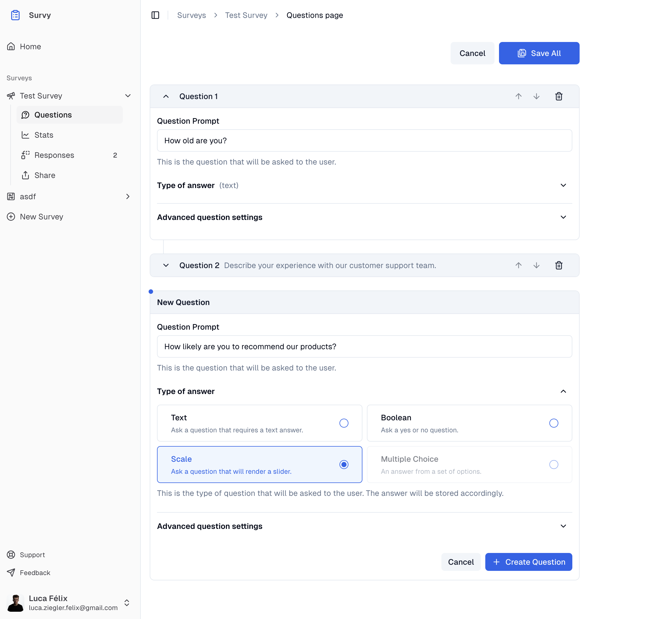Delete Question 2 with trash icon
Screen dimensions: 670x619
tap(558, 265)
